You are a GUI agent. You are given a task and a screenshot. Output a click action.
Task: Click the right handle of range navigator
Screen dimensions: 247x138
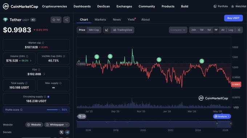pos(231,124)
